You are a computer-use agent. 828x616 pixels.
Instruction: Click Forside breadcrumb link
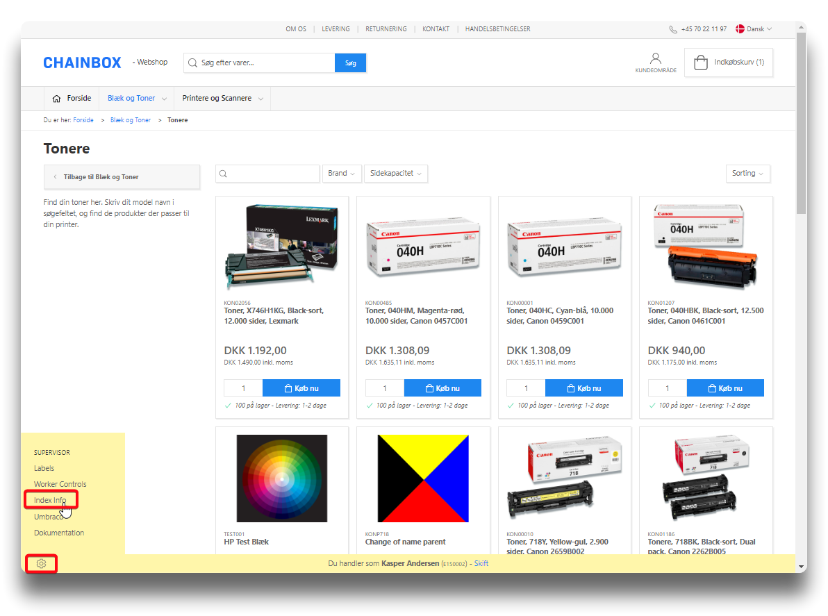coord(83,120)
